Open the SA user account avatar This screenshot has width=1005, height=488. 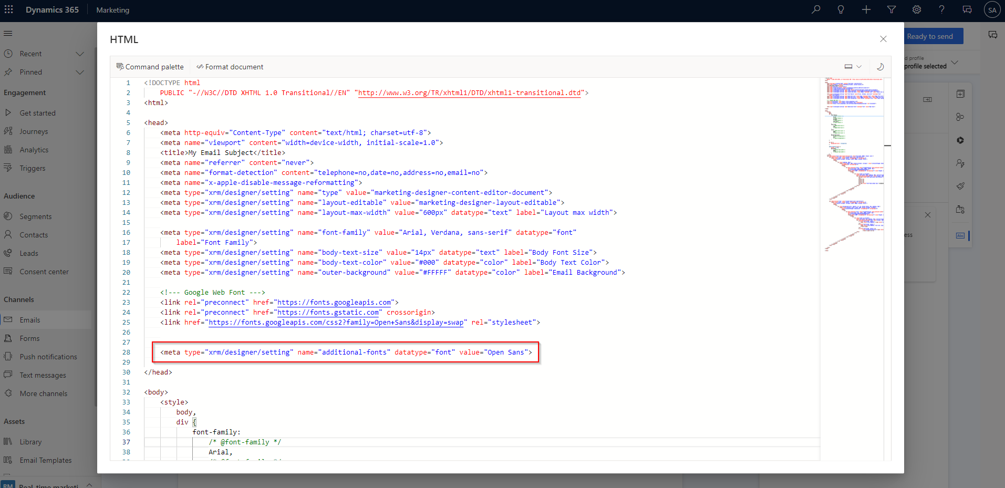(992, 10)
